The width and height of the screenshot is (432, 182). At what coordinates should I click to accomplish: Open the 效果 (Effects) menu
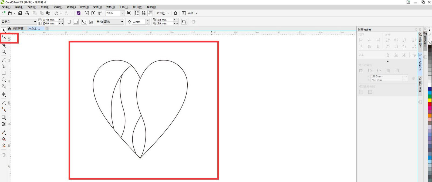(x=71, y=7)
